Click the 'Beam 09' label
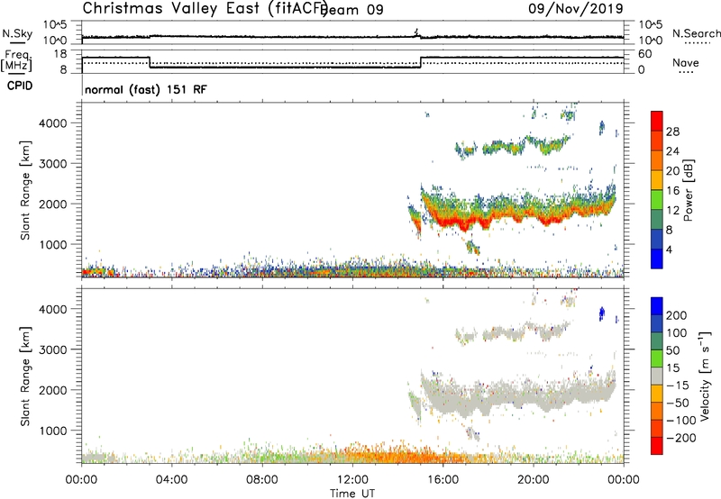The height and width of the screenshot is (499, 721). pyautogui.click(x=353, y=9)
